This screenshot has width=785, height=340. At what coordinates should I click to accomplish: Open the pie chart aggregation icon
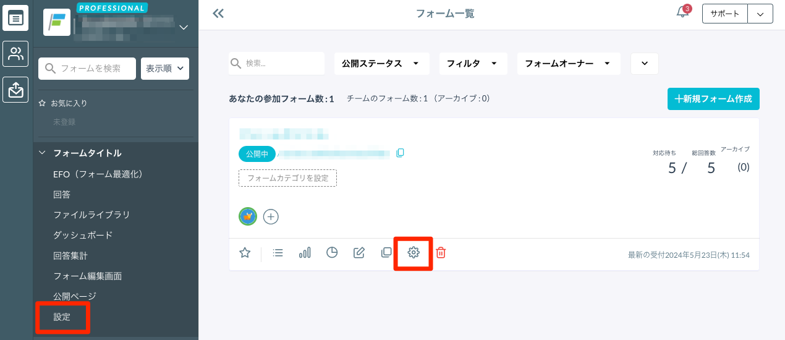[x=332, y=252]
